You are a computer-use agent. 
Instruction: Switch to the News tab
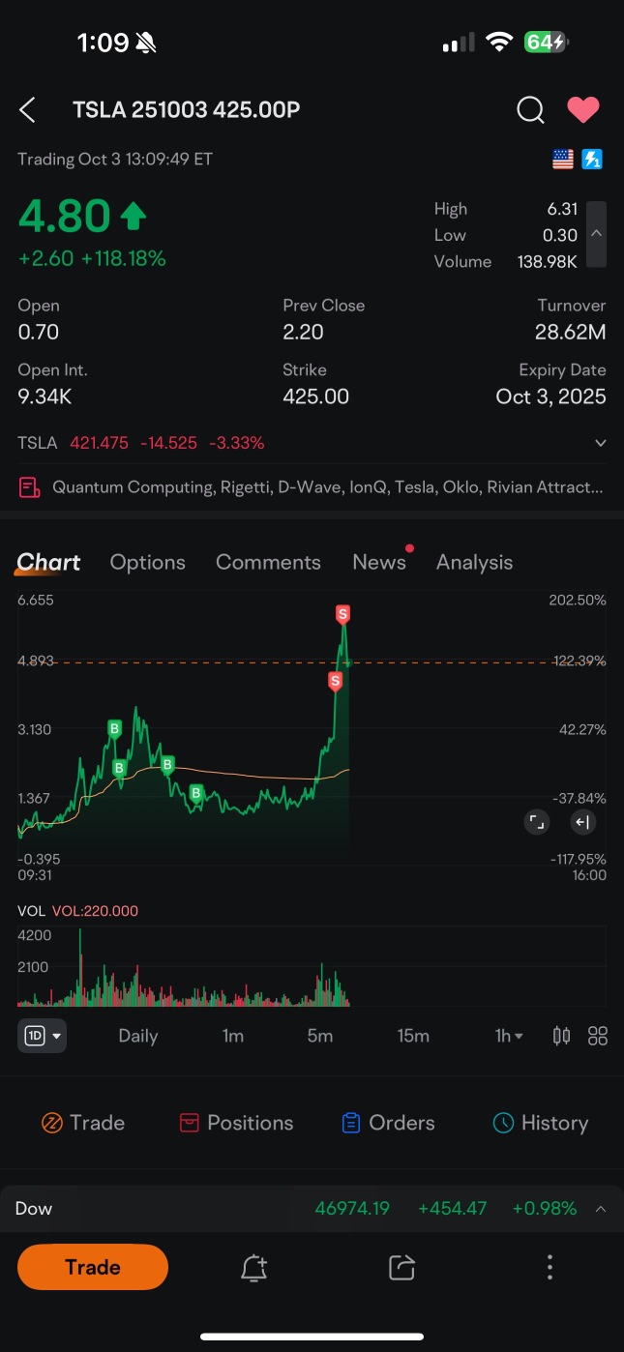[x=379, y=562]
